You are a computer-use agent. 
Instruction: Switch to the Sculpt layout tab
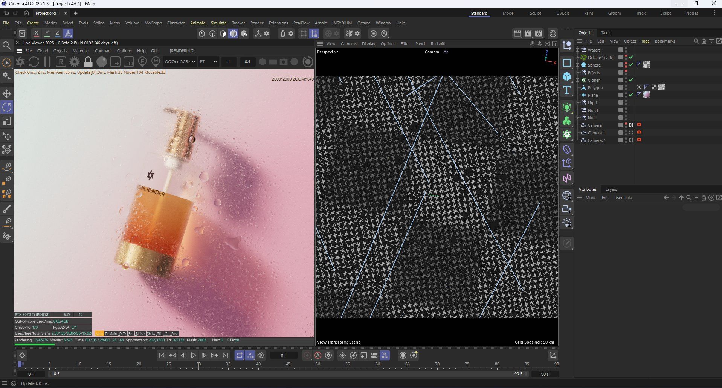[535, 13]
